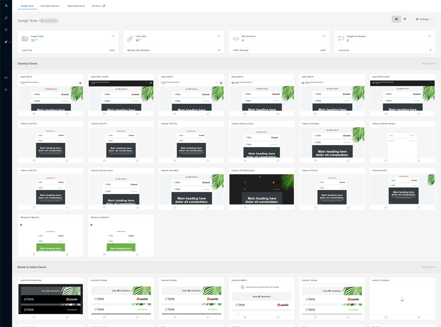Click the Design Tests breadcrumb link

[x=27, y=21]
